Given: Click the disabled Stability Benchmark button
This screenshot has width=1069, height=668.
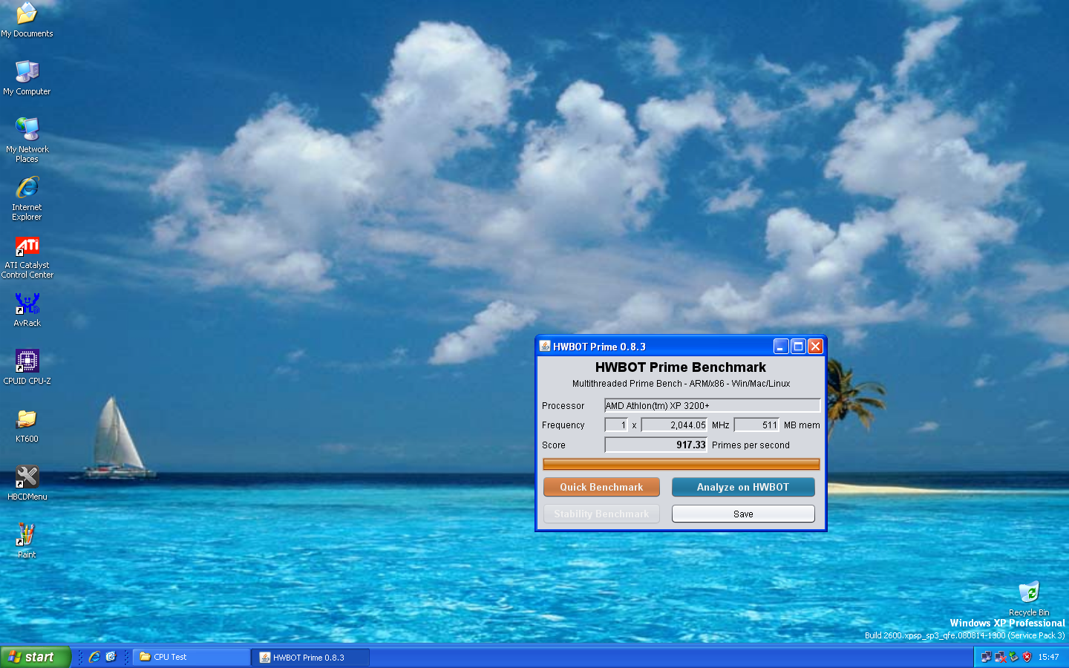Looking at the screenshot, I should coord(601,514).
